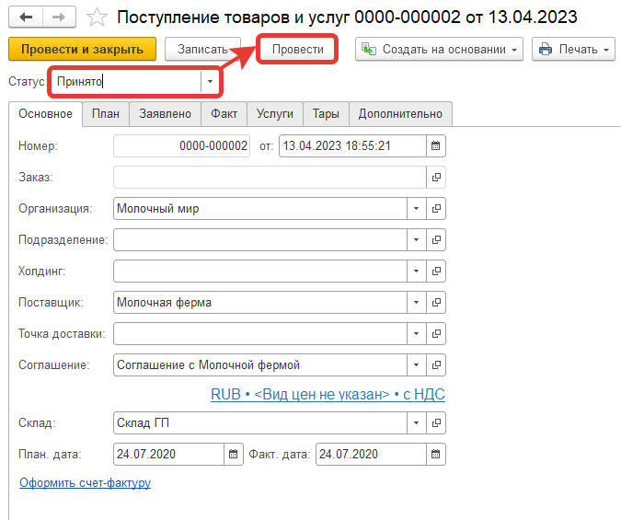Open the Организация record via open icon
The image size is (621, 520).
(x=437, y=208)
